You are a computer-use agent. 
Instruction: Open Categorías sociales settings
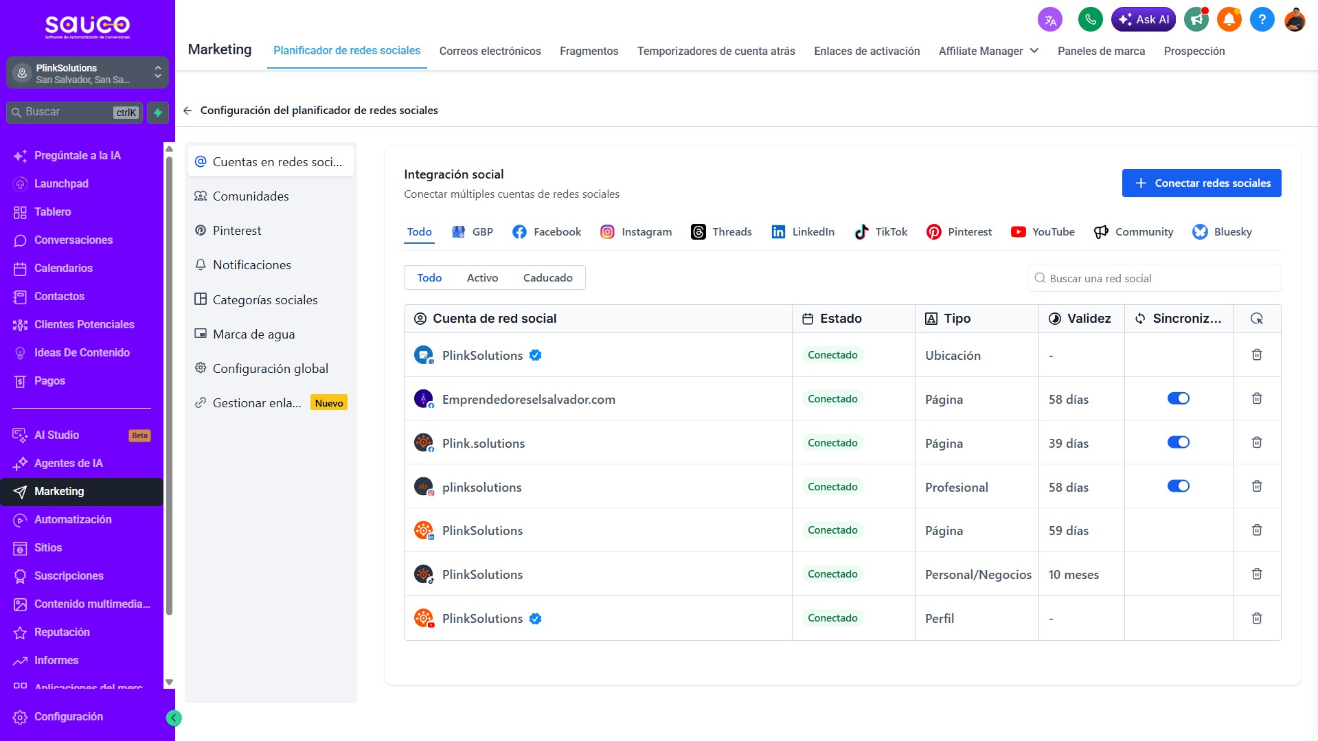pos(271,300)
